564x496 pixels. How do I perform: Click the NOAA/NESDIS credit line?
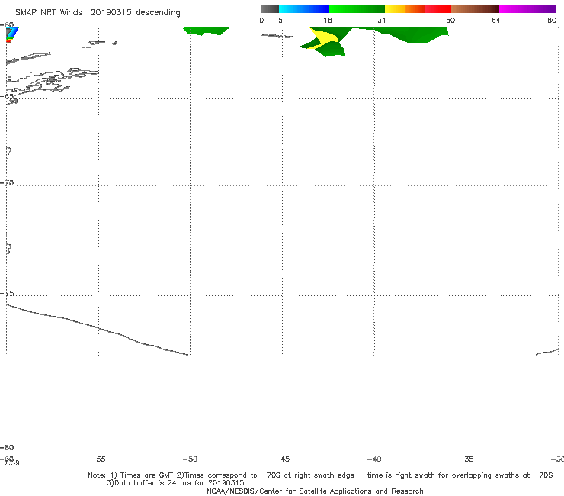click(x=315, y=491)
